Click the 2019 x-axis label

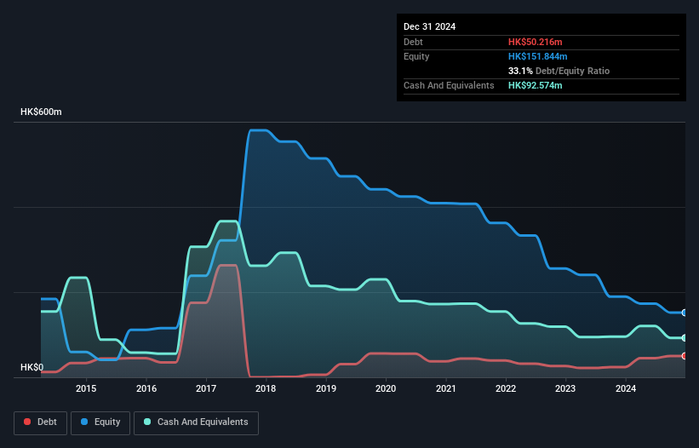(x=326, y=388)
